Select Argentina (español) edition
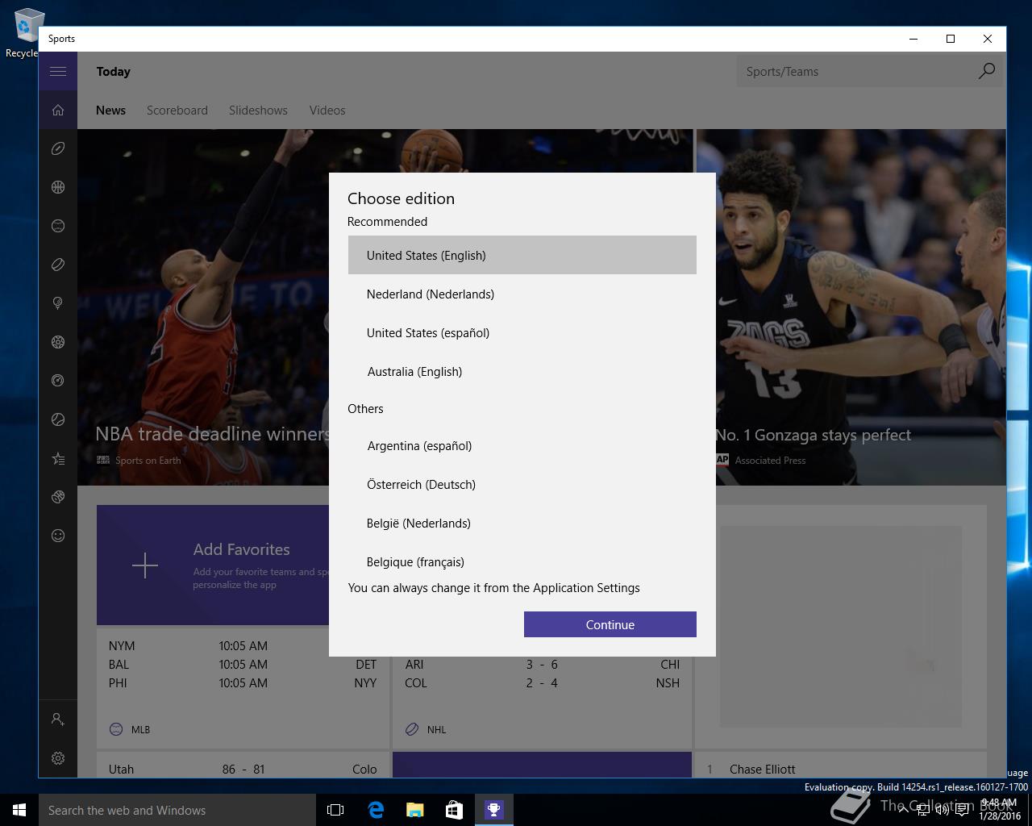Screen dimensions: 1032x826 click(x=522, y=445)
